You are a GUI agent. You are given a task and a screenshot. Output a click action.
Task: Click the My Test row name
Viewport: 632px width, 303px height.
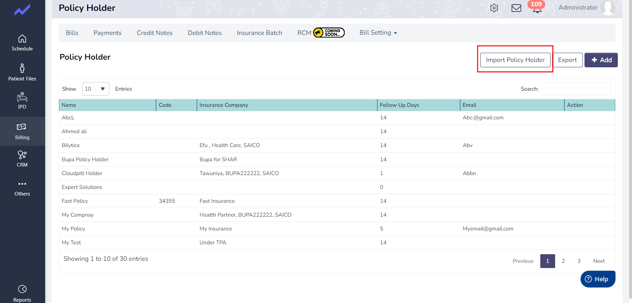tap(71, 243)
